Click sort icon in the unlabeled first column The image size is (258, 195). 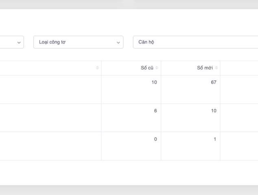coord(97,68)
